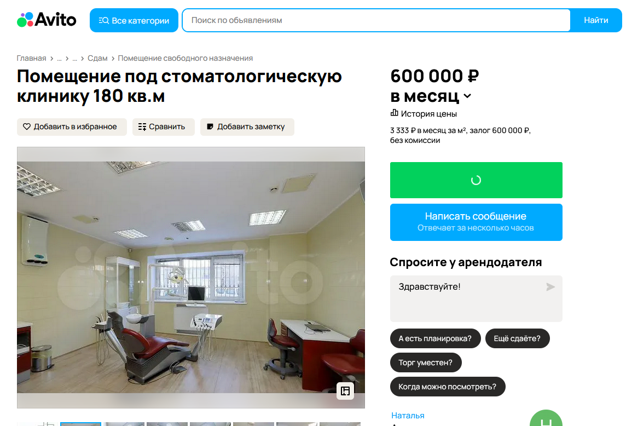Click the floor plan icon on photo
This screenshot has width=626, height=426.
(x=345, y=391)
